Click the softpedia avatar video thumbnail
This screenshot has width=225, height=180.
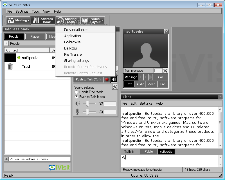pyautogui.click(x=146, y=51)
